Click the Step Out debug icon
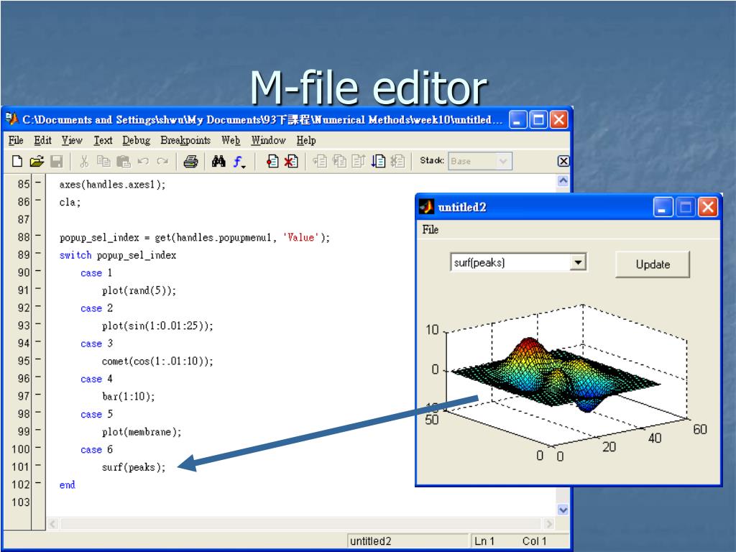The image size is (736, 552). (x=359, y=162)
